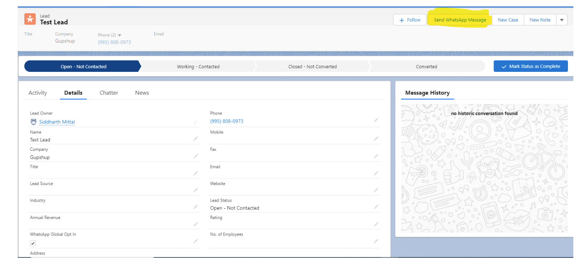The width and height of the screenshot is (582, 264).
Task: Edit the Email field pencil icon
Action: point(376,174)
